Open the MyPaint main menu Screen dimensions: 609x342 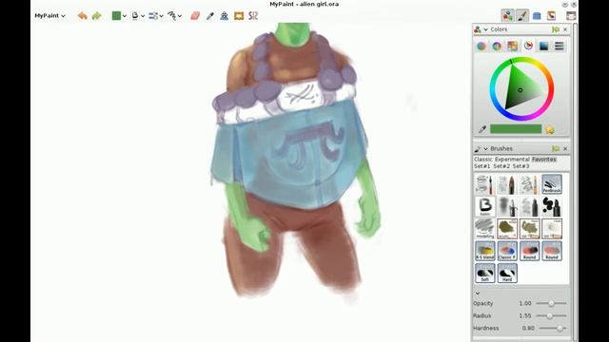49,16
